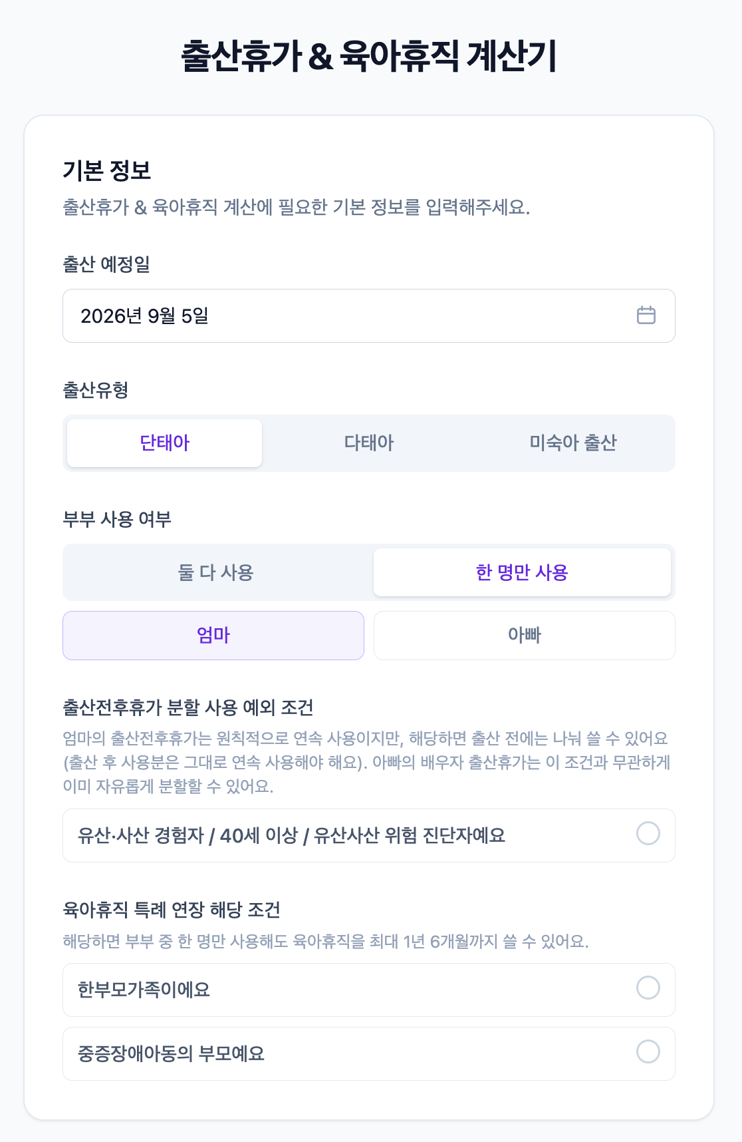Switch to the 다태아 option
The width and height of the screenshot is (742, 1142).
pyautogui.click(x=369, y=443)
